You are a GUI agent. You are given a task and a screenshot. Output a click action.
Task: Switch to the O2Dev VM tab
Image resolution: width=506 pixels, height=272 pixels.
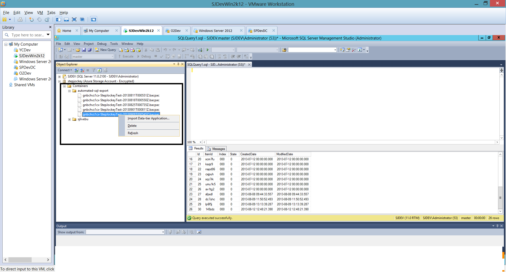pos(176,31)
